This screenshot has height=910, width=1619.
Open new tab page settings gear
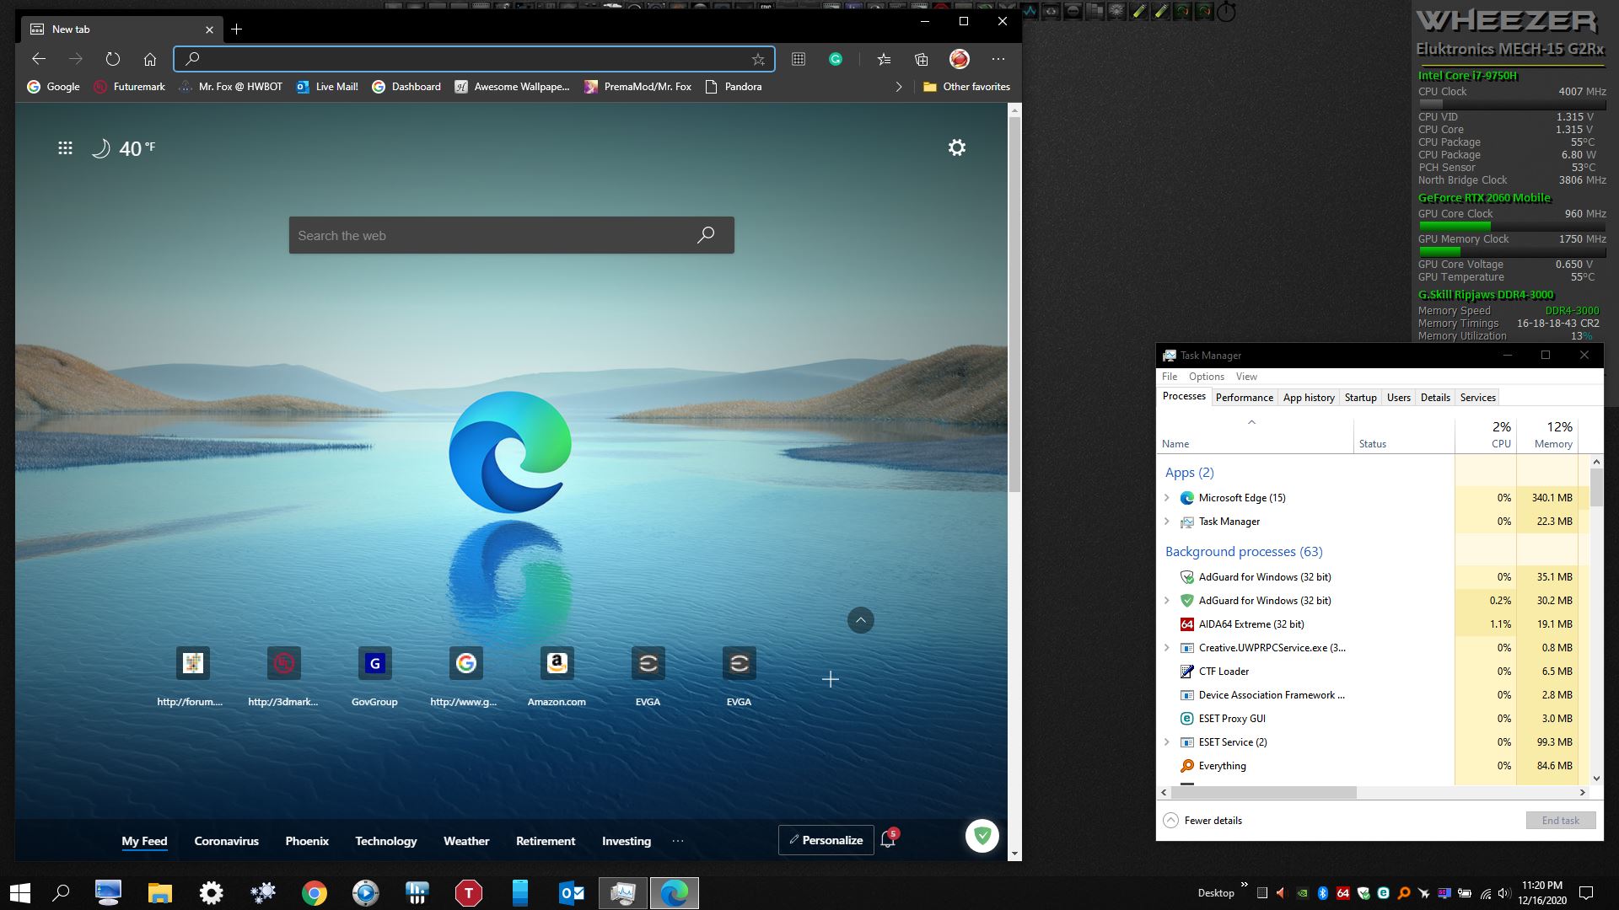point(957,147)
